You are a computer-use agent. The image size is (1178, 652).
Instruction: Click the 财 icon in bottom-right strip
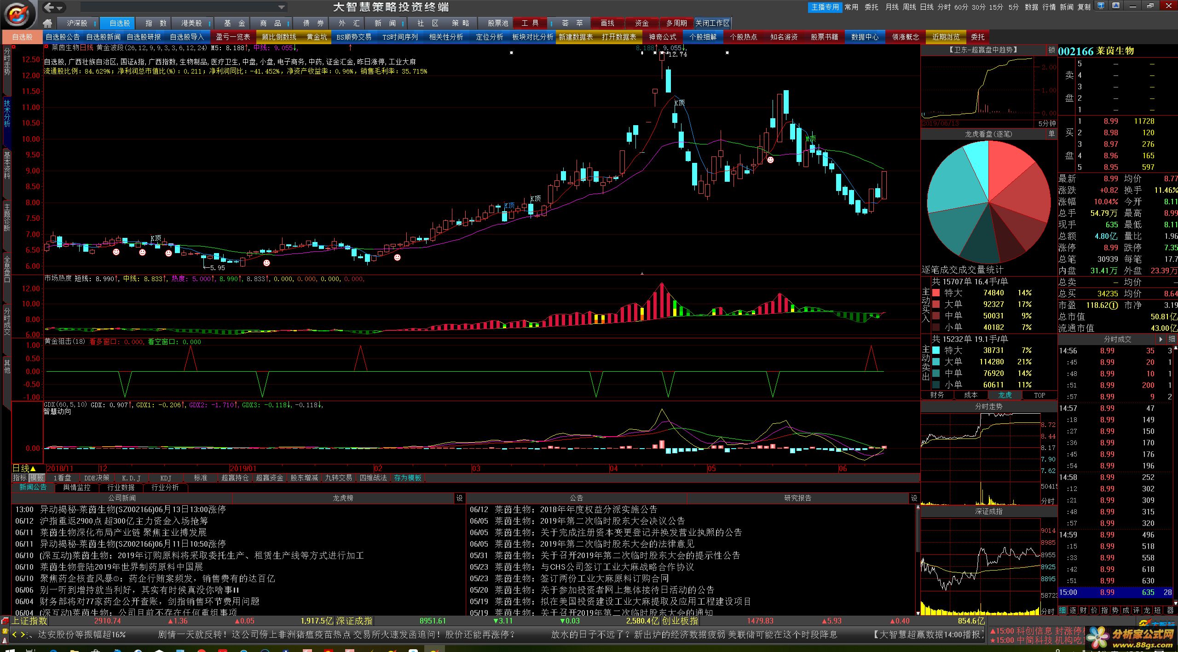pos(1084,611)
